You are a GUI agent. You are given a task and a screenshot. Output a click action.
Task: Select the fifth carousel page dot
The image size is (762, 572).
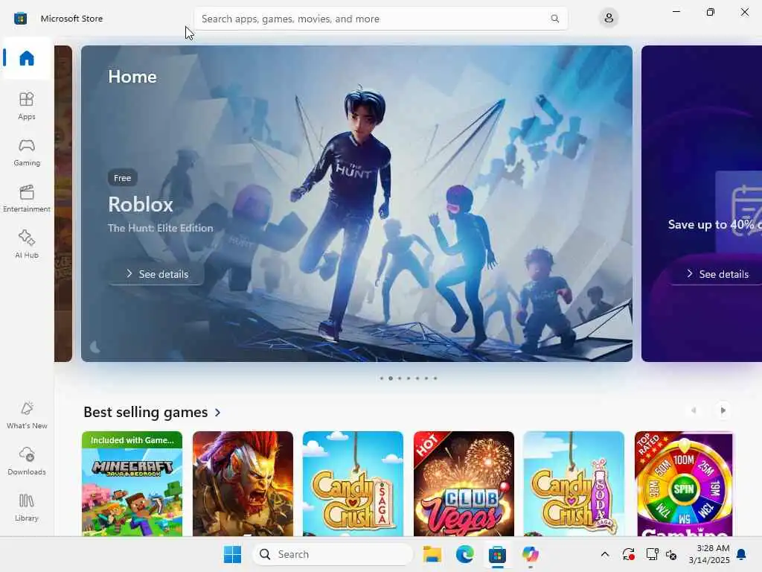pyautogui.click(x=417, y=378)
